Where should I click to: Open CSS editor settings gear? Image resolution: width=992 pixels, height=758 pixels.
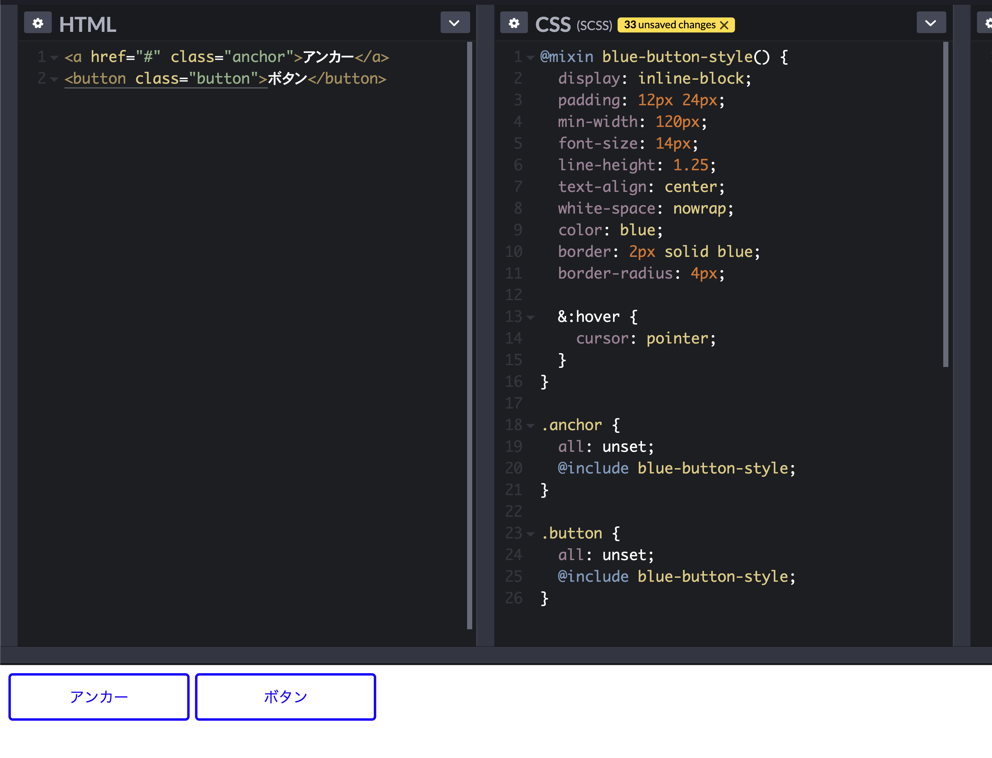pos(514,23)
